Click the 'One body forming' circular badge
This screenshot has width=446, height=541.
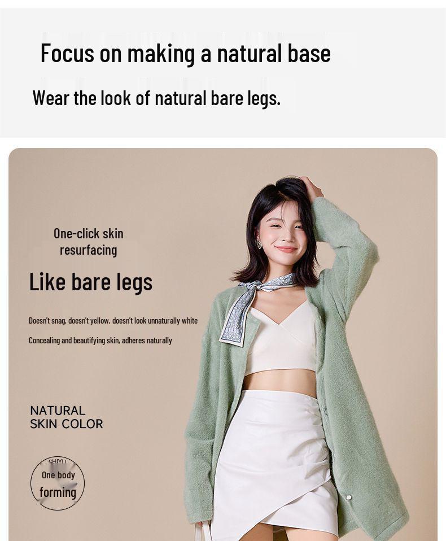[x=58, y=483]
